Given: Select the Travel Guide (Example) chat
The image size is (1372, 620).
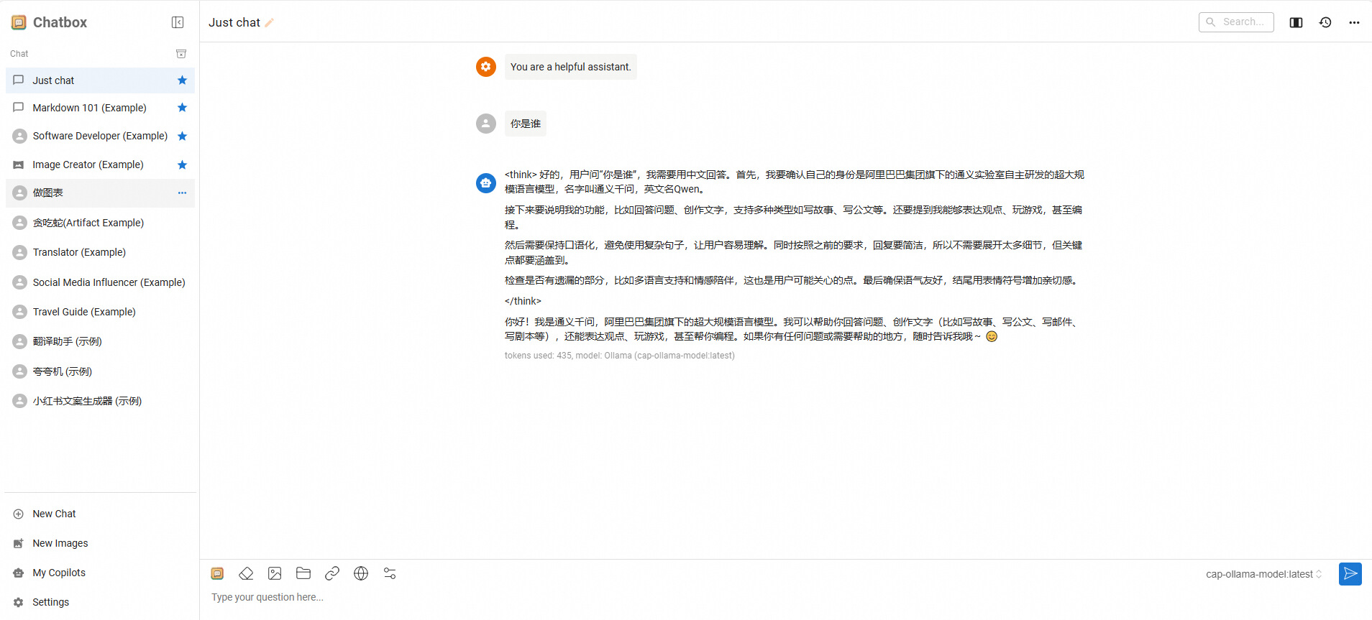Looking at the screenshot, I should (x=84, y=312).
